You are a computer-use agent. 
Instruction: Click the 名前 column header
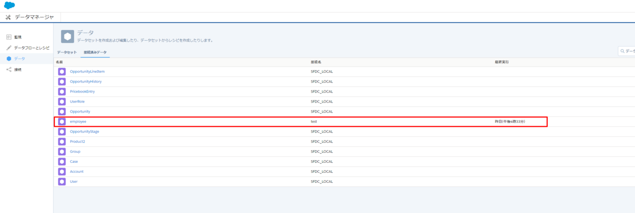click(x=59, y=62)
